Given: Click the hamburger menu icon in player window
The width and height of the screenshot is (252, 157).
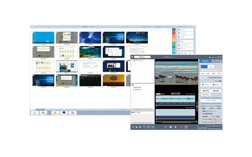Looking at the screenshot, I should (132, 57).
